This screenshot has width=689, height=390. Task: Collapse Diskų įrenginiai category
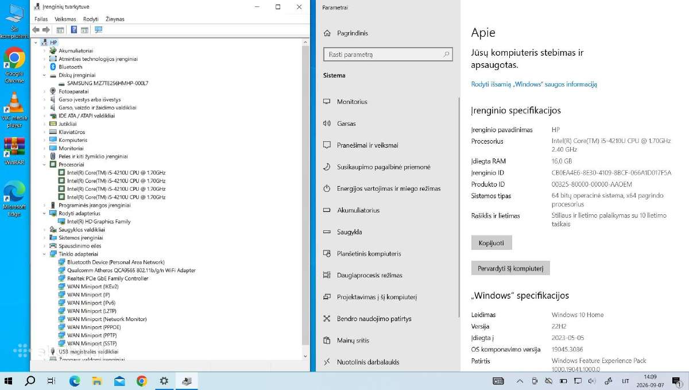point(44,75)
